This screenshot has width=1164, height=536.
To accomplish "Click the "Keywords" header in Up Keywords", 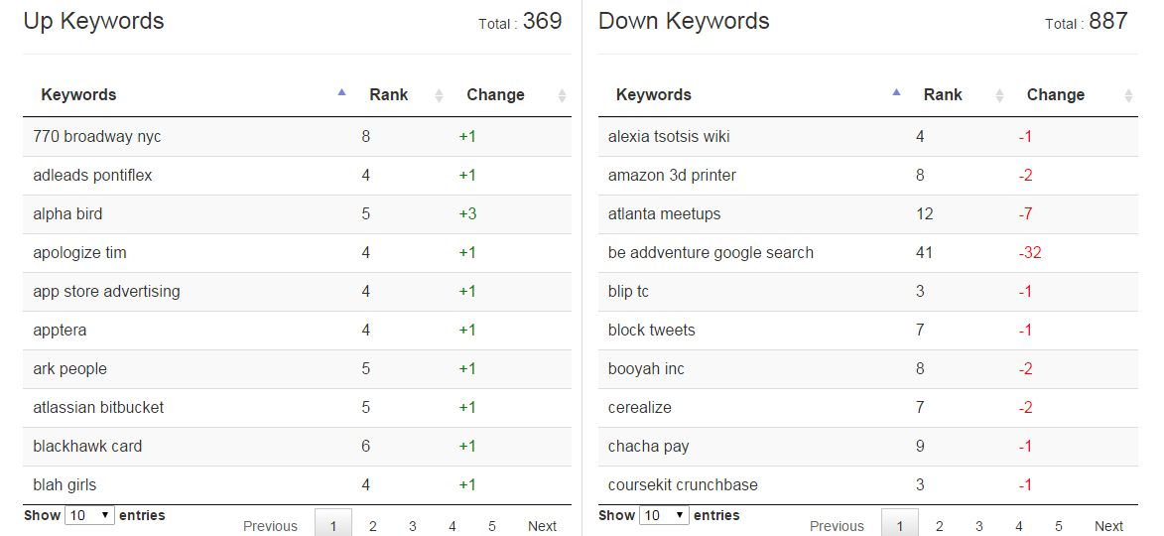I will pos(78,95).
